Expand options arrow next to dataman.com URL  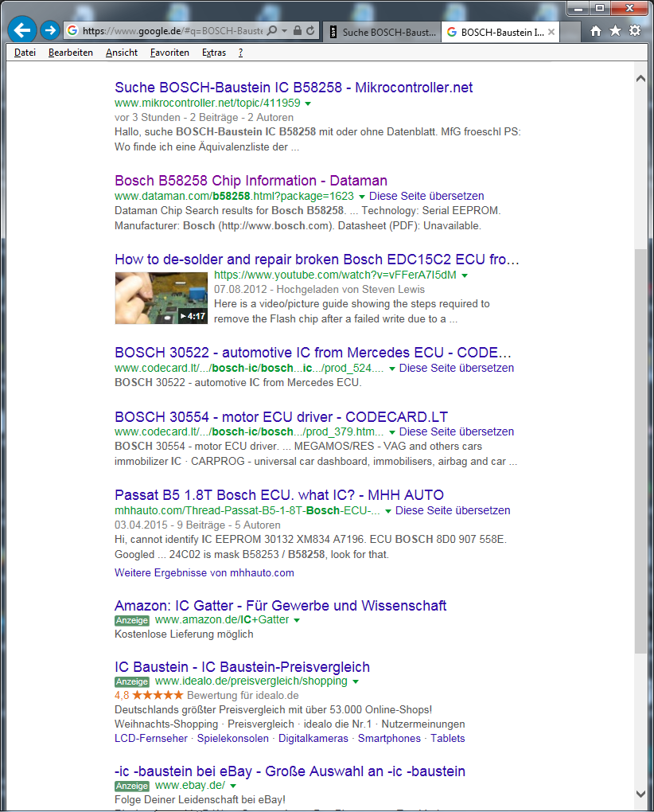pyautogui.click(x=362, y=197)
